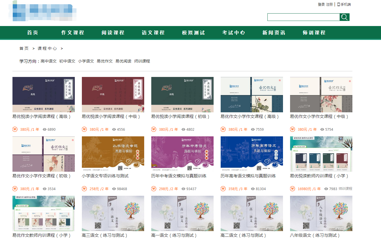
Task: Click yen icon for 易优作文小学作文课程（中级）
Action: pyautogui.click(x=293, y=129)
